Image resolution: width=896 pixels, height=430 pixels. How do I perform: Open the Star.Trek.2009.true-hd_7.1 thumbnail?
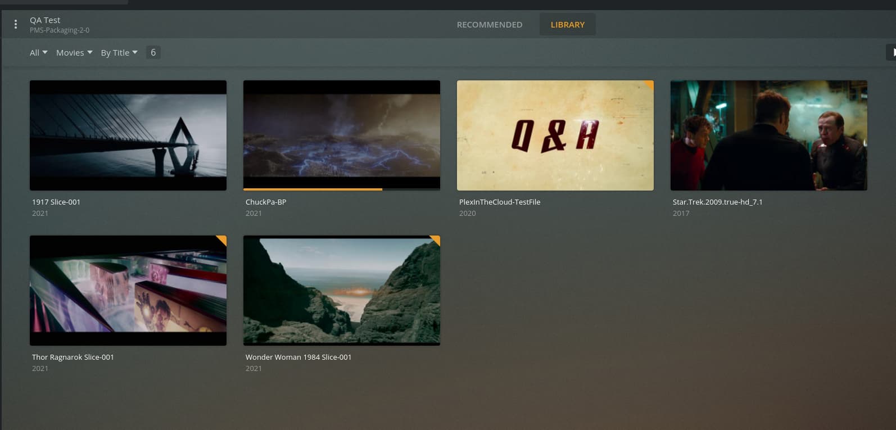pos(769,135)
